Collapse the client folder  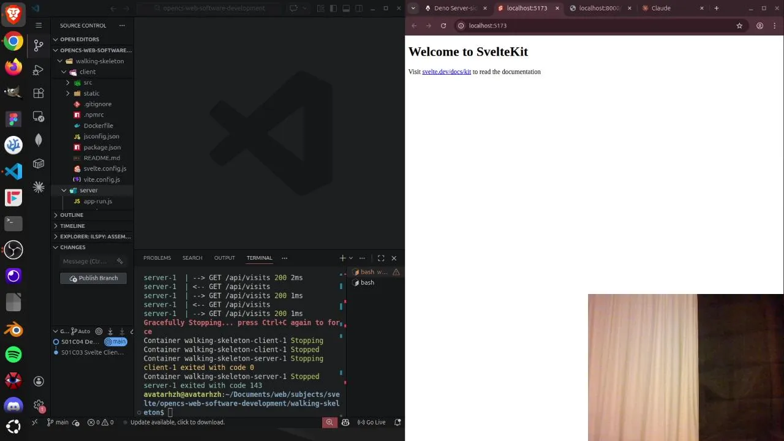coord(92,72)
